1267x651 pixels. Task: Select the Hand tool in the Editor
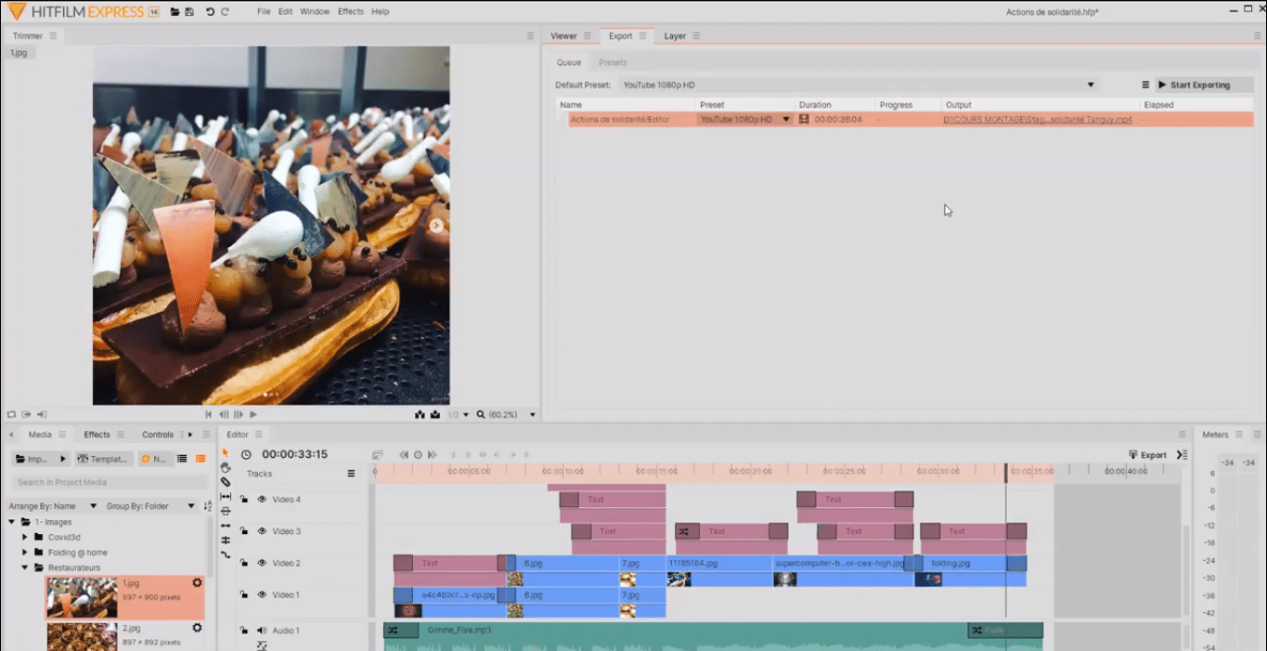[x=226, y=468]
